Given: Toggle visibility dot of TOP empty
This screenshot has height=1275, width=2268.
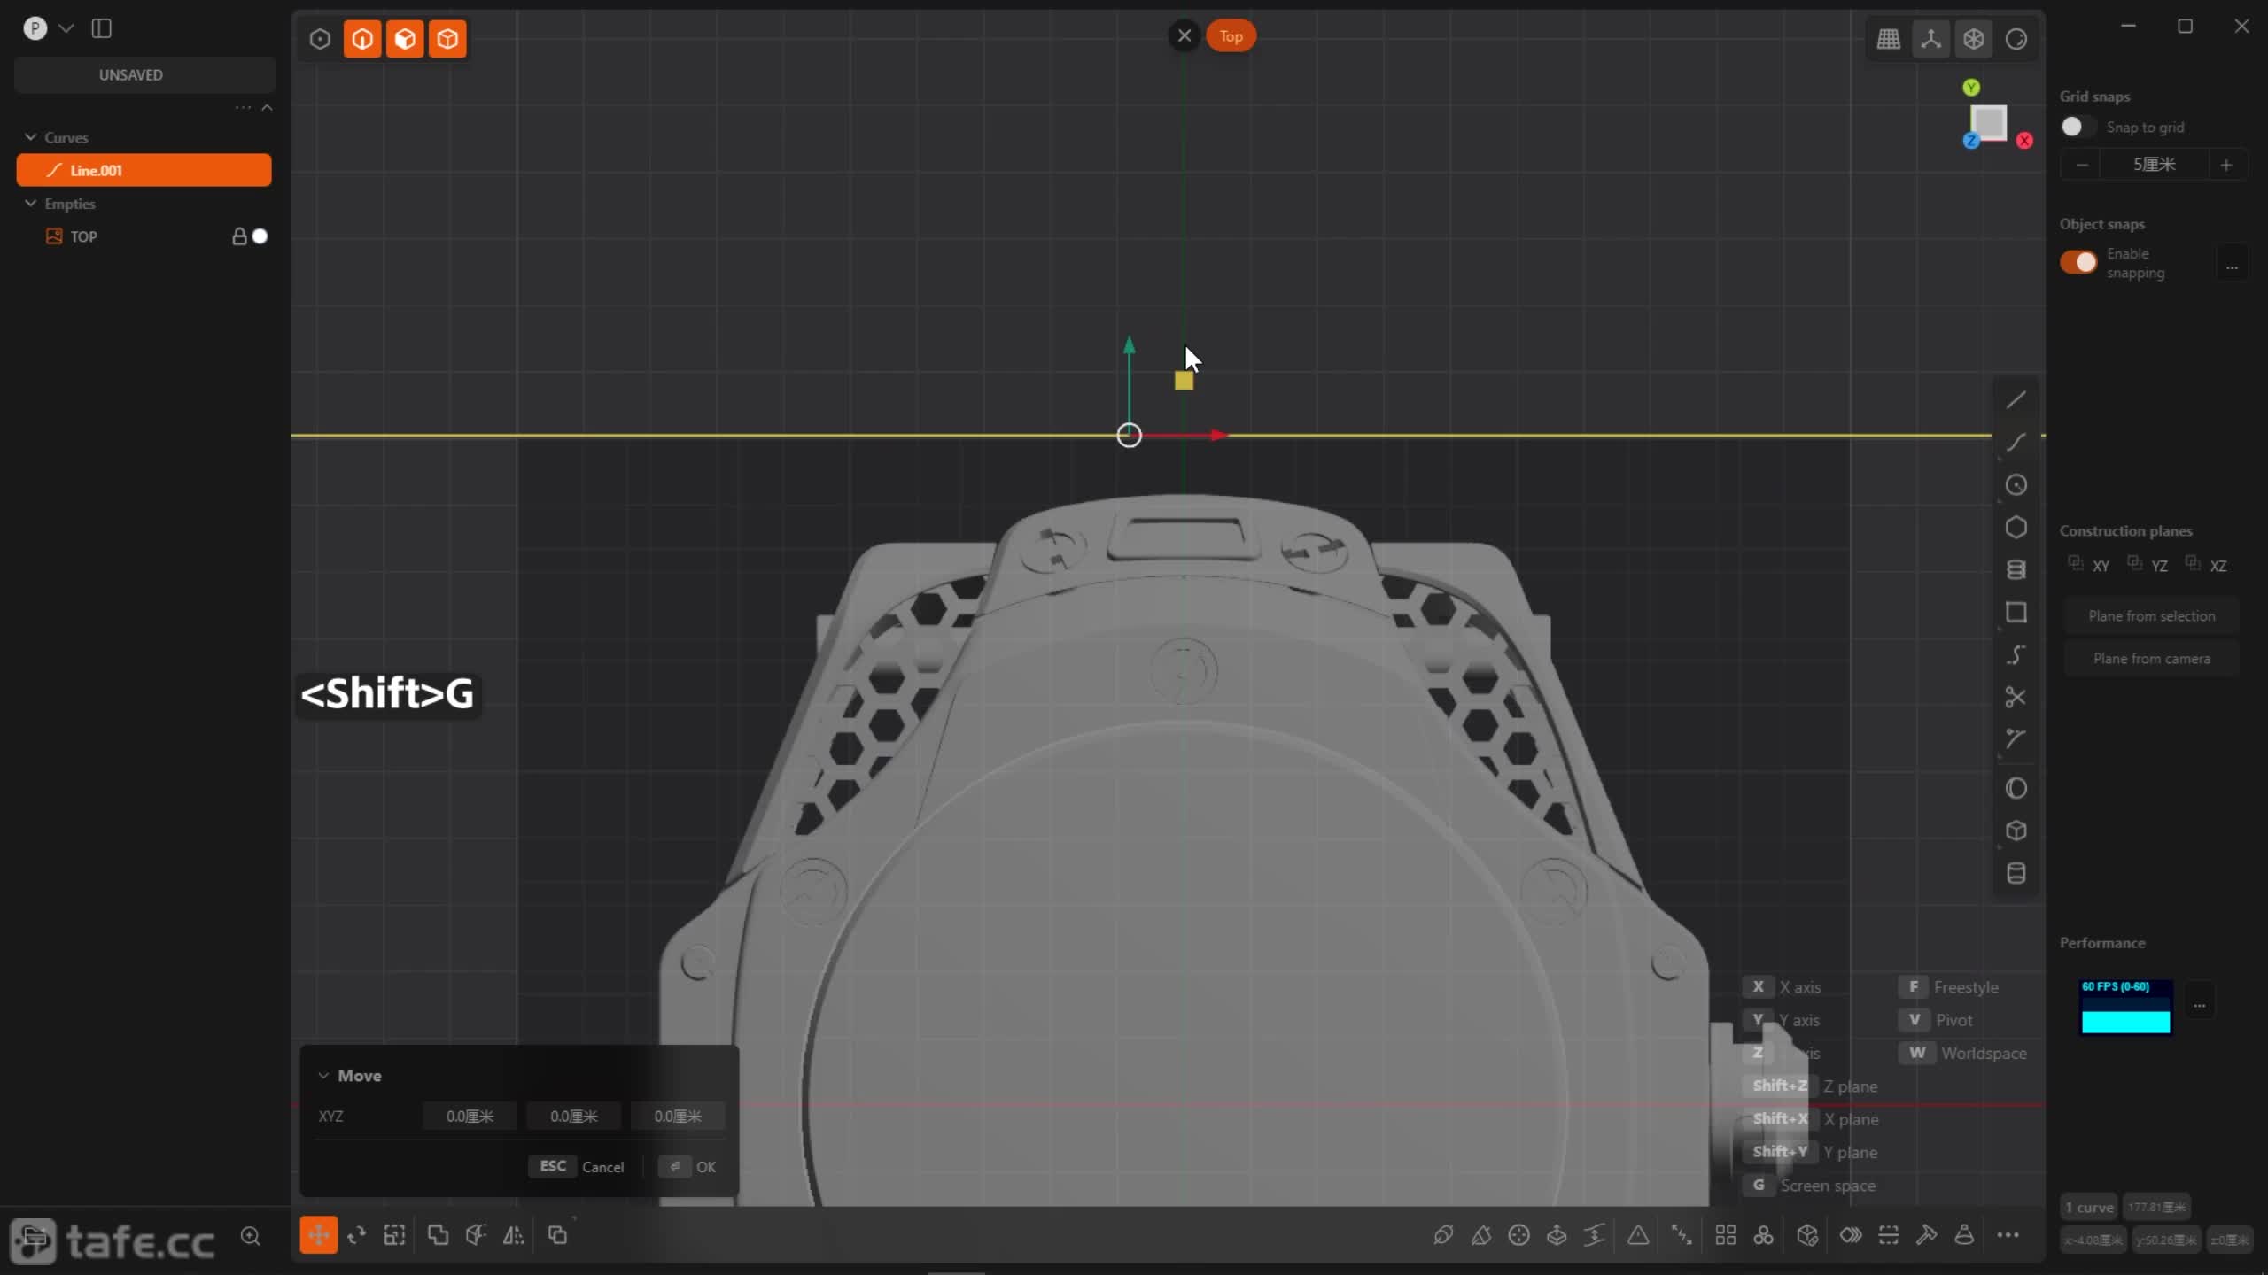Looking at the screenshot, I should tap(260, 236).
